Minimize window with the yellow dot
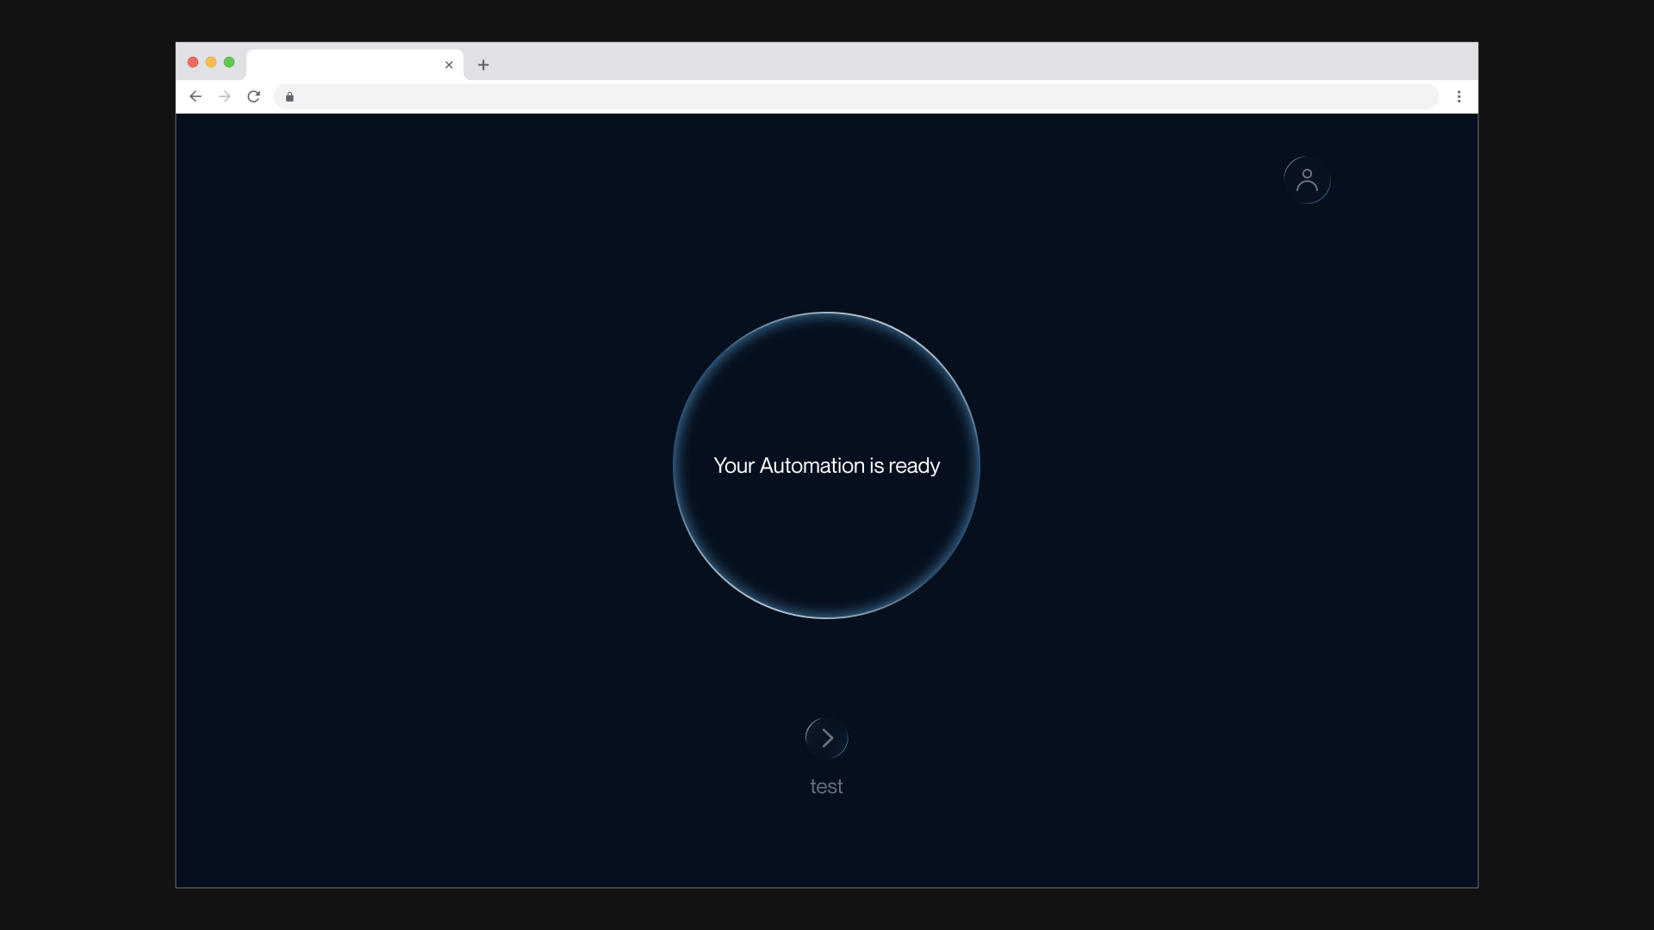The image size is (1654, 930). click(x=211, y=62)
